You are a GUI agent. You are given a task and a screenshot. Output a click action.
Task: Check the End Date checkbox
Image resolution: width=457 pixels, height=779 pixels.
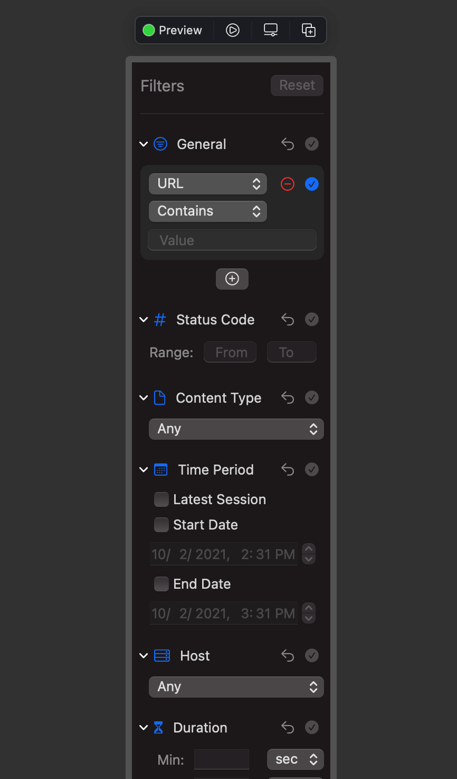coord(161,584)
